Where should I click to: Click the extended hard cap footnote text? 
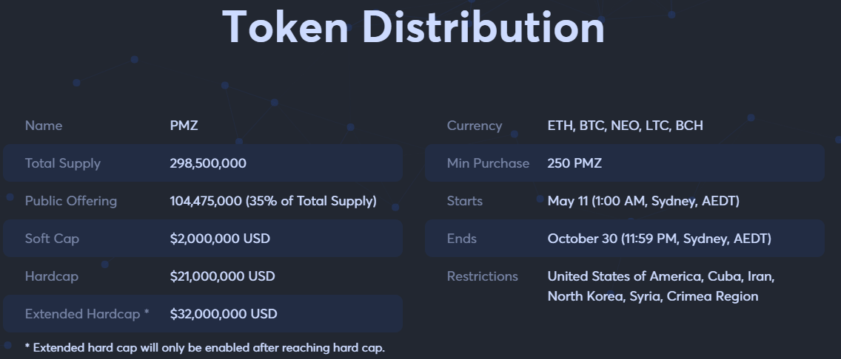pos(205,348)
